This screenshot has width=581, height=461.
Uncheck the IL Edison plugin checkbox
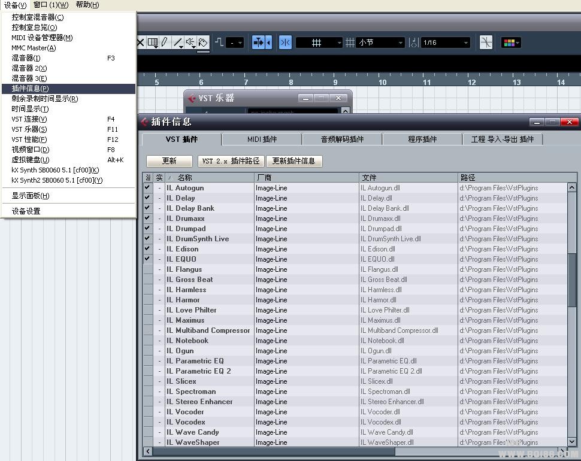coord(147,249)
